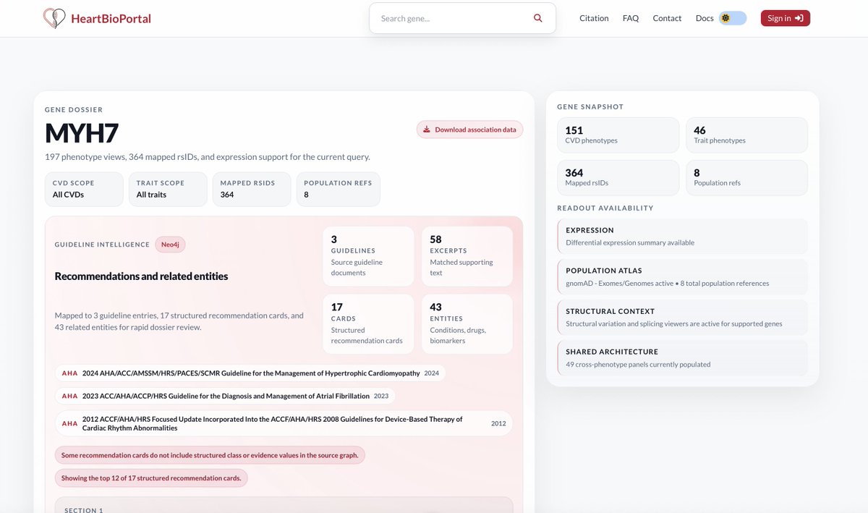Viewport: 868px width, 513px height.
Task: Click the Population Refs 8 chip
Action: point(338,189)
